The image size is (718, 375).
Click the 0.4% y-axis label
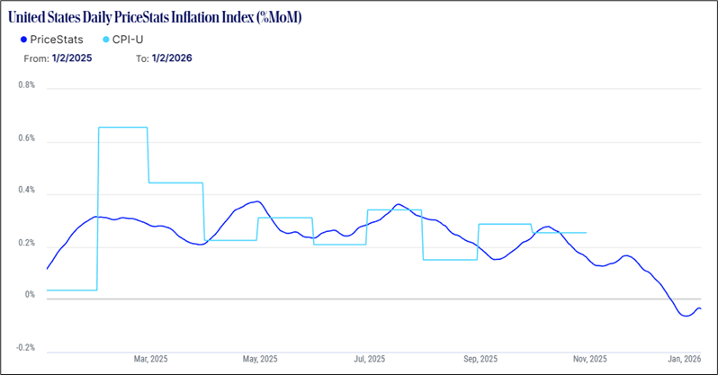point(26,191)
